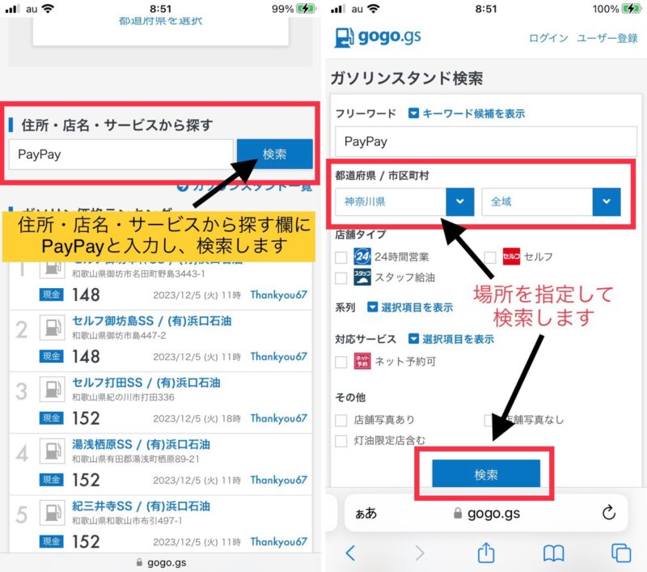This screenshot has width=647, height=572.
Task: Click station thumbnail for 湯浅栖原SS
Action: (52, 451)
